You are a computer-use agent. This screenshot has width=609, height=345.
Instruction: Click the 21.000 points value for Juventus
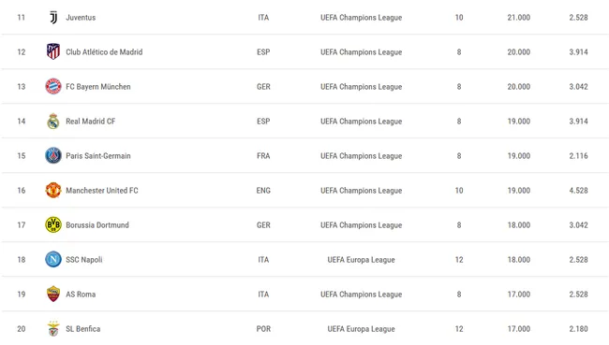click(x=518, y=18)
